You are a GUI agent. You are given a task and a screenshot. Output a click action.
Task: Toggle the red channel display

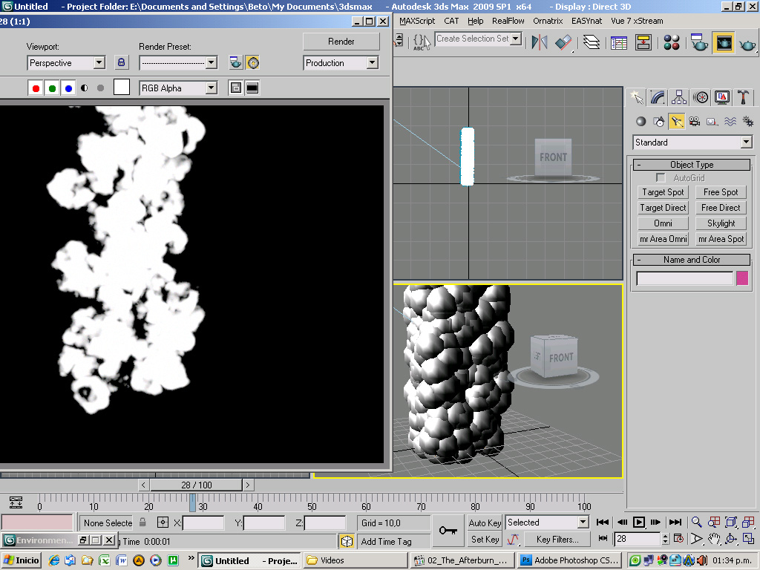(x=36, y=88)
